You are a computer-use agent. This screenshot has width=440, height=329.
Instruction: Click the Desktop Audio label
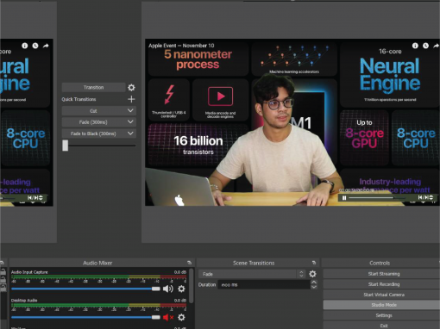click(24, 301)
